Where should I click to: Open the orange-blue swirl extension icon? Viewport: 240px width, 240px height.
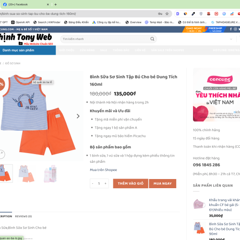pyautogui.click(x=185, y=14)
